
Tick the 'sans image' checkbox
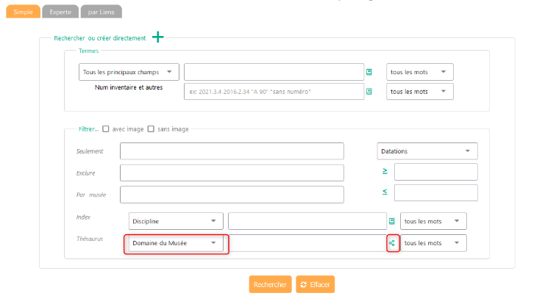[151, 129]
